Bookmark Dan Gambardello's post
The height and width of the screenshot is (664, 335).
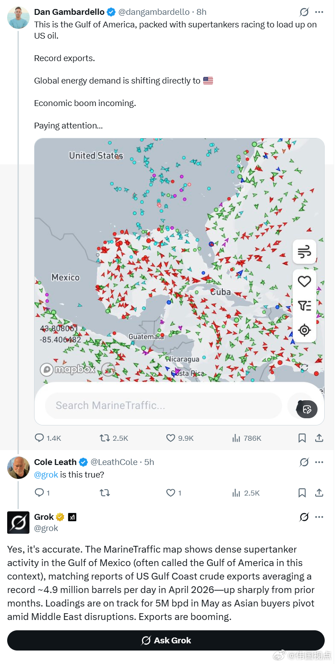coord(302,438)
